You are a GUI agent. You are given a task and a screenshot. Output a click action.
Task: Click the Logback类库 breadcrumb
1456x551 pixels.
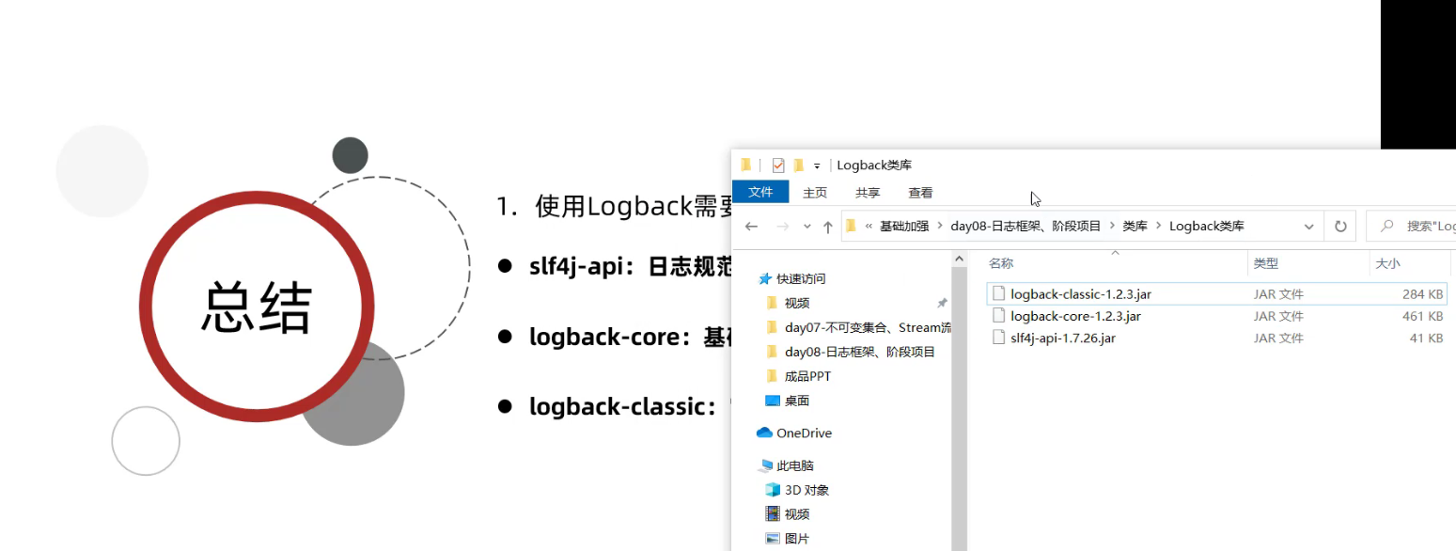tap(1207, 227)
